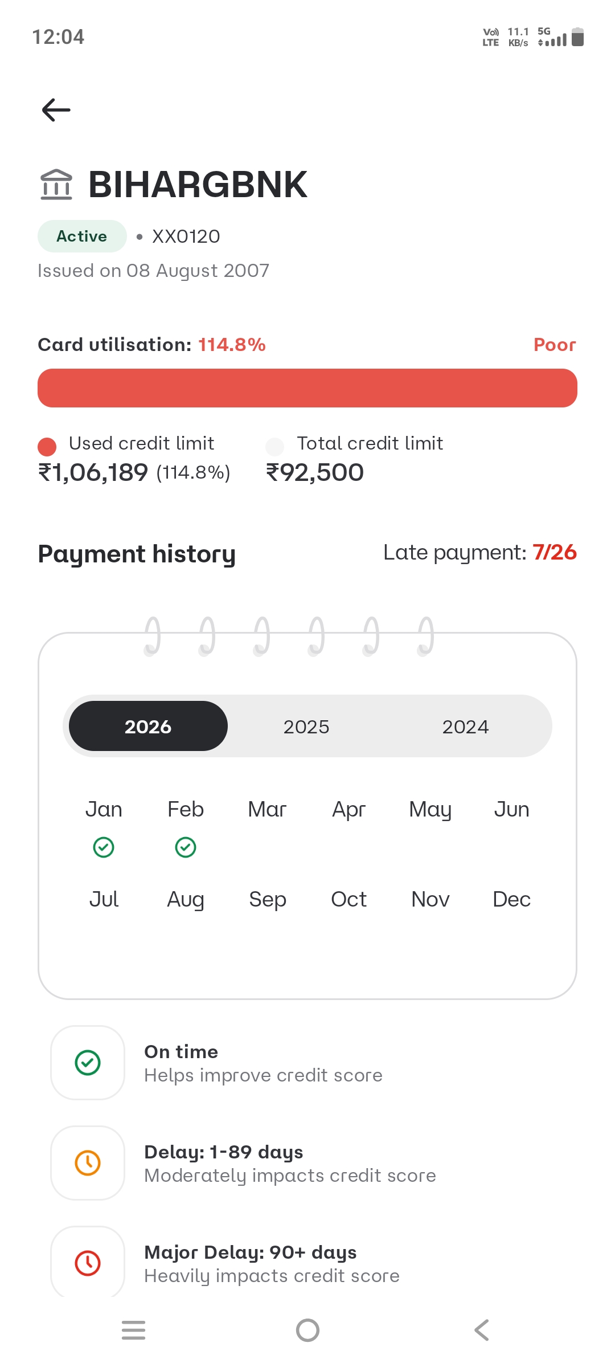Tap February on-time checkmark icon
Image resolution: width=615 pixels, height=1363 pixels.
[186, 847]
